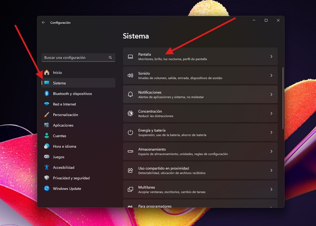Click Multitarea's chevron arrow
316x226 pixels.
(271, 189)
